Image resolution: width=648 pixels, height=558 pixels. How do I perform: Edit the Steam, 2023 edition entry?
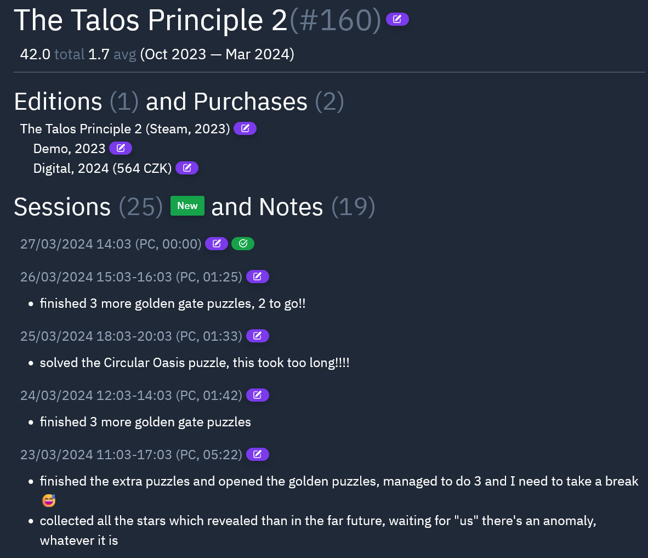point(245,128)
